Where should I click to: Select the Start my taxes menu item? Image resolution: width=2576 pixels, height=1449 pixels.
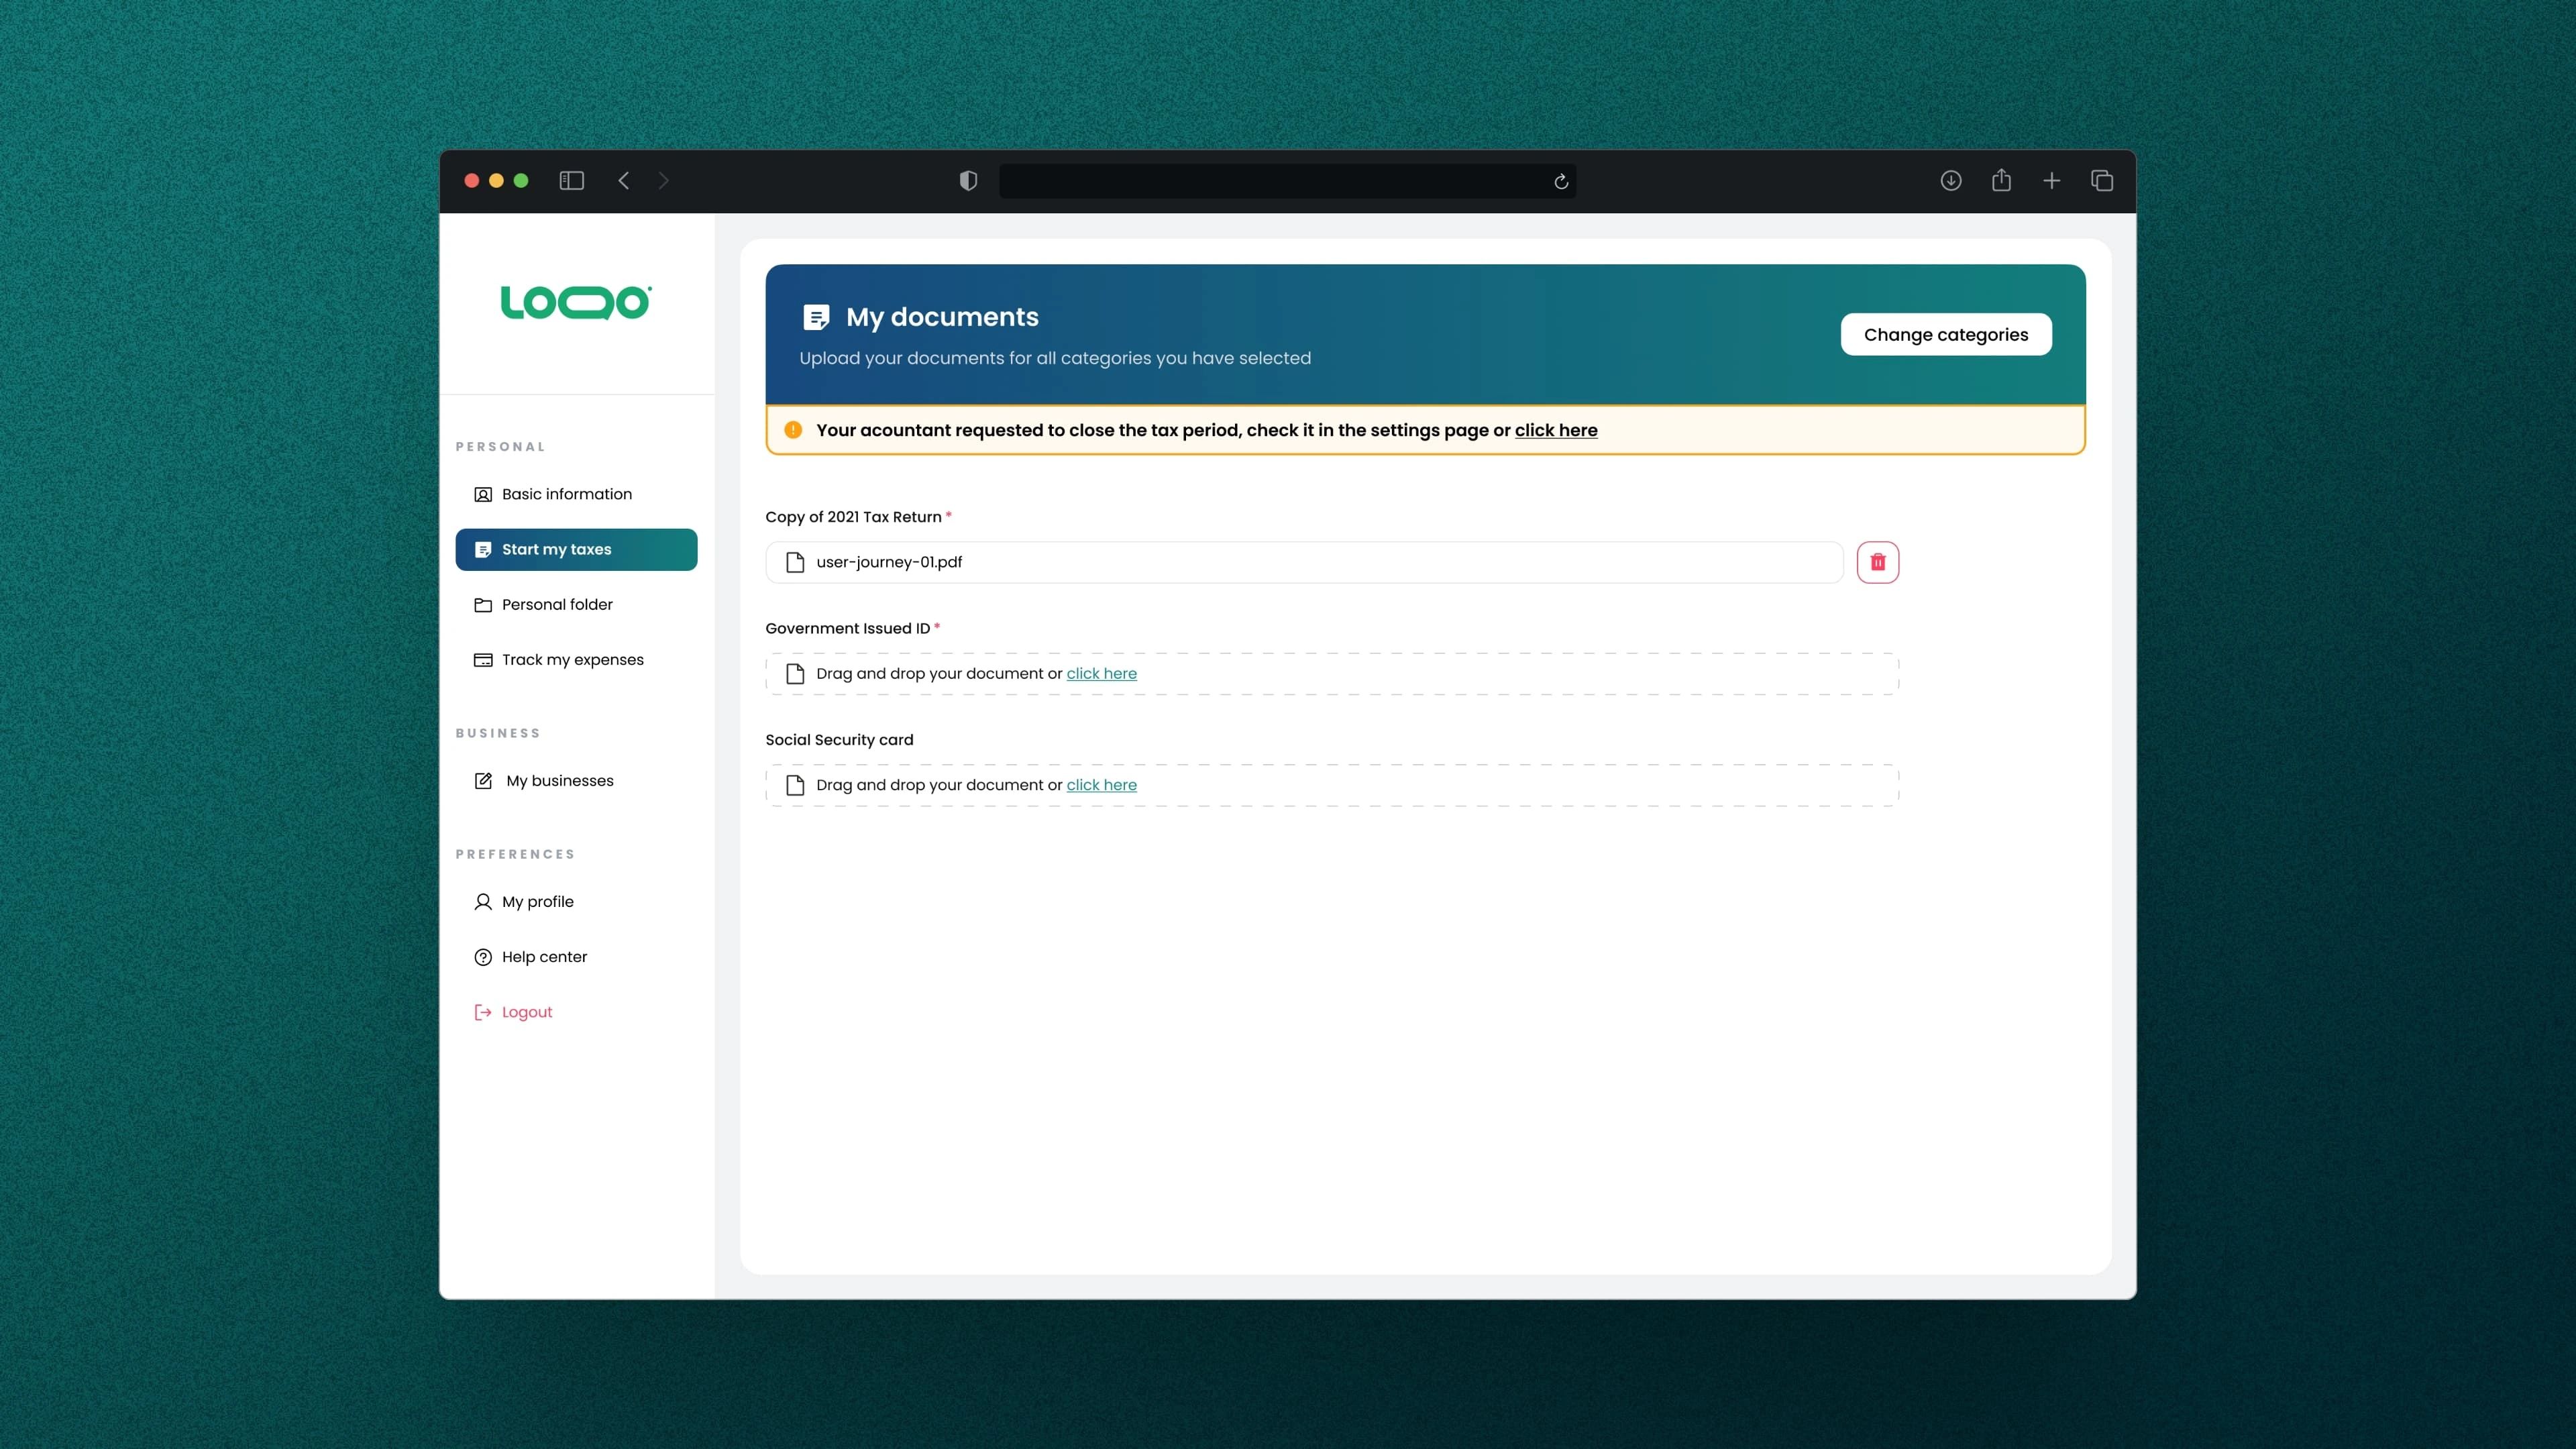coord(576,549)
